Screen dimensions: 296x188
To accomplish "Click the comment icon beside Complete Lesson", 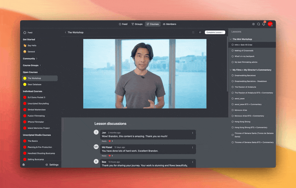I will pos(200,33).
